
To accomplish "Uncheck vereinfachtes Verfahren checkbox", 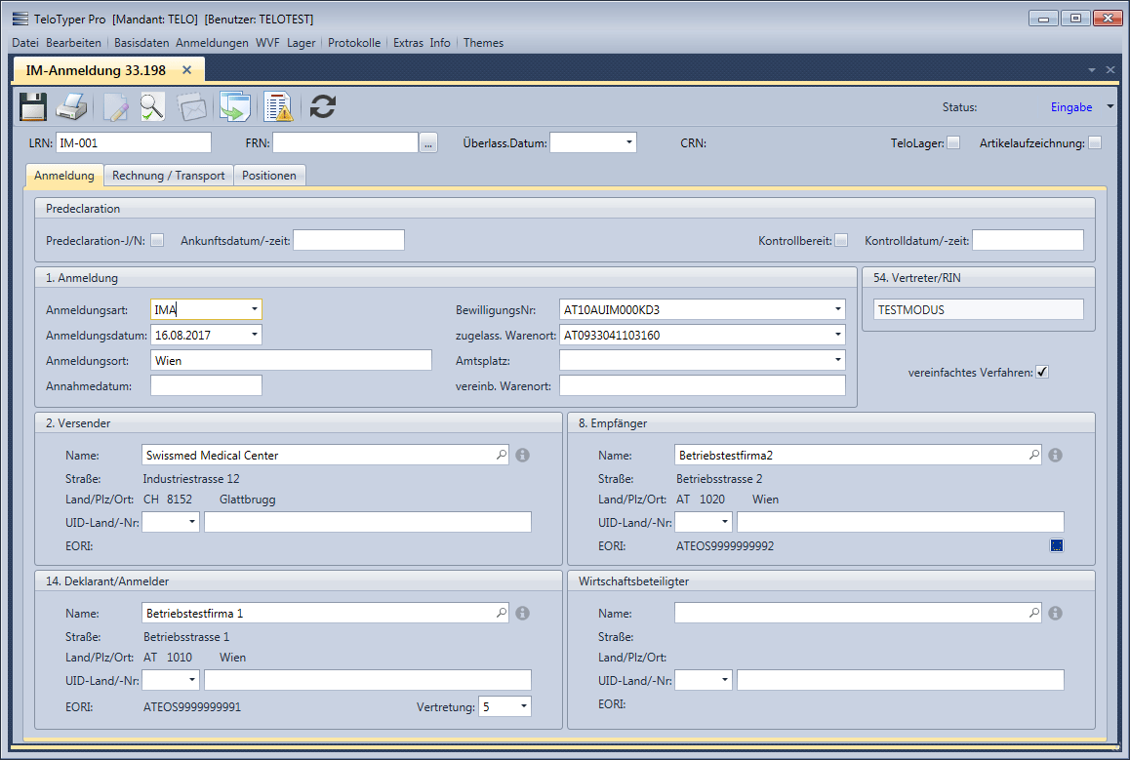I will (x=1042, y=372).
